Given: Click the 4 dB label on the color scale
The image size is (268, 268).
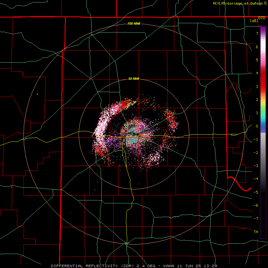Looking at the screenshot, I should click(x=257, y=73).
